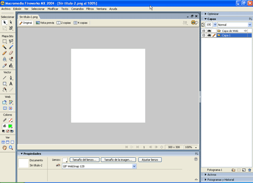
Task: Switch to Full Screen with Menus mode
Action: (8, 142)
